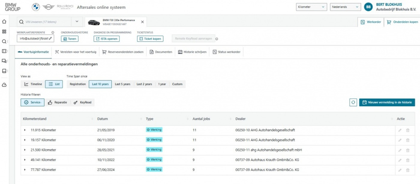Delete the 21.500 Kilometer entry
The width and height of the screenshot is (420, 184).
tap(408, 150)
